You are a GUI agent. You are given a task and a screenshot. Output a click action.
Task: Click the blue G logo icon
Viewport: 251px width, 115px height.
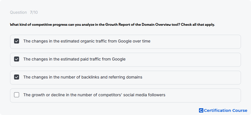201,110
